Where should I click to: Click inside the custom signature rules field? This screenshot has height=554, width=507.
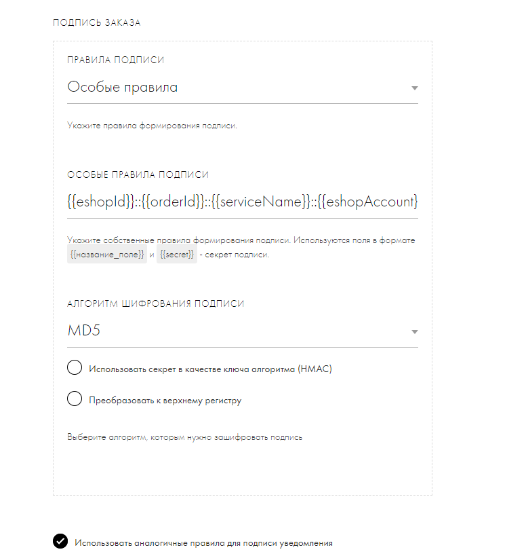(x=242, y=202)
